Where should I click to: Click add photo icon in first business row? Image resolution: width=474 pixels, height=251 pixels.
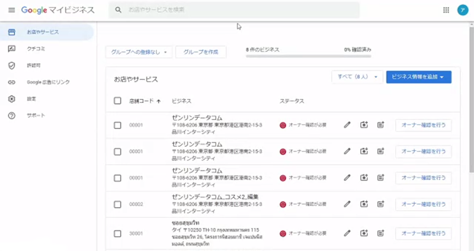pyautogui.click(x=364, y=125)
